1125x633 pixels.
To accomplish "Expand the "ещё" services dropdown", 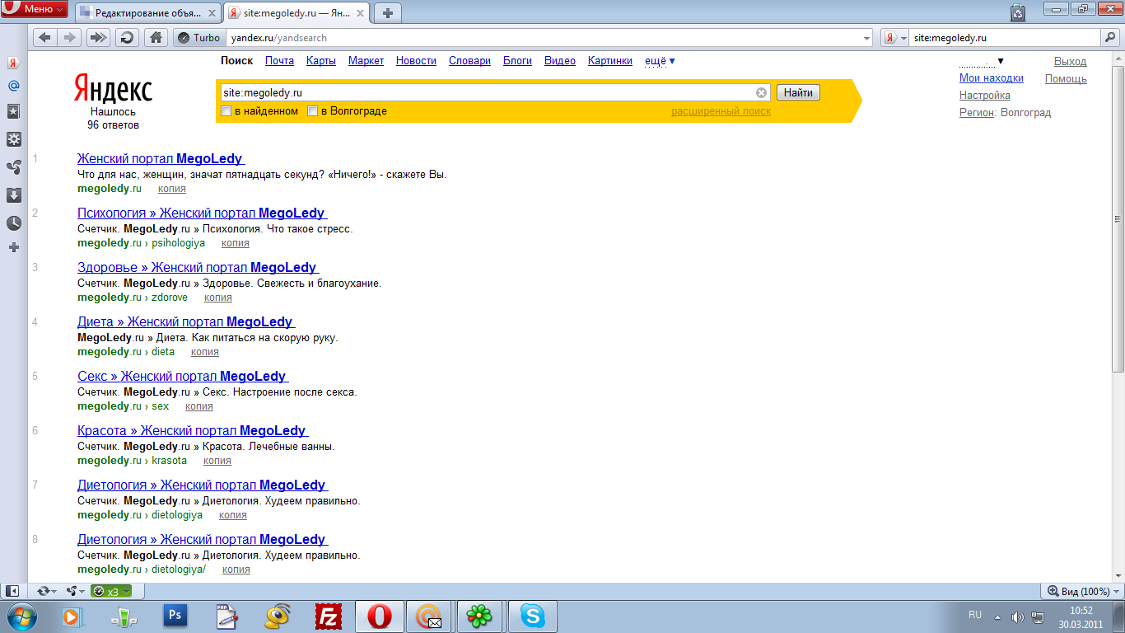I will pyautogui.click(x=660, y=61).
